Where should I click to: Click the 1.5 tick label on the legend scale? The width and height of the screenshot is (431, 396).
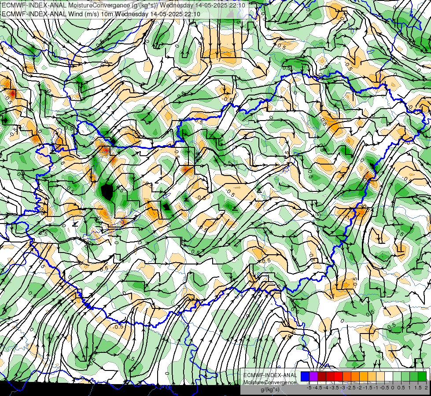(x=418, y=388)
